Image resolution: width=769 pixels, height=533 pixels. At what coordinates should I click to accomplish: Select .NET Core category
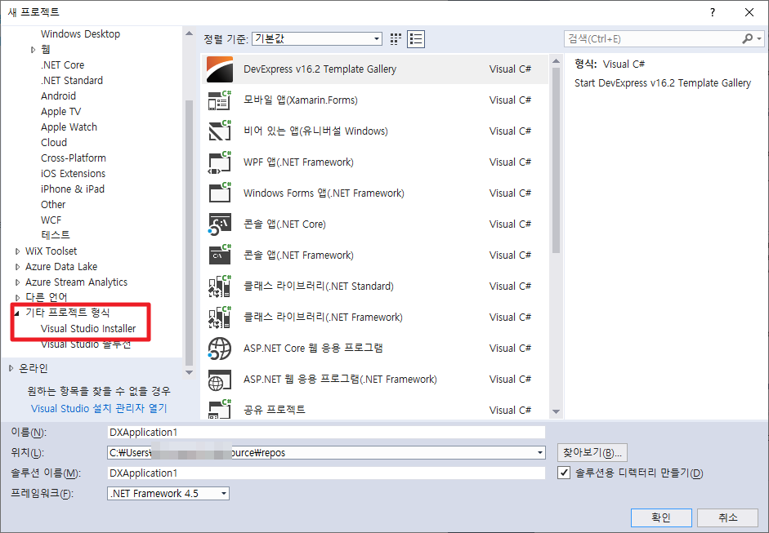pos(62,64)
